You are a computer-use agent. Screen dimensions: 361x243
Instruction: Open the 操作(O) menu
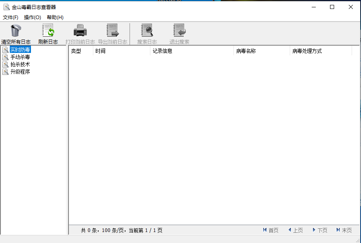(33, 18)
